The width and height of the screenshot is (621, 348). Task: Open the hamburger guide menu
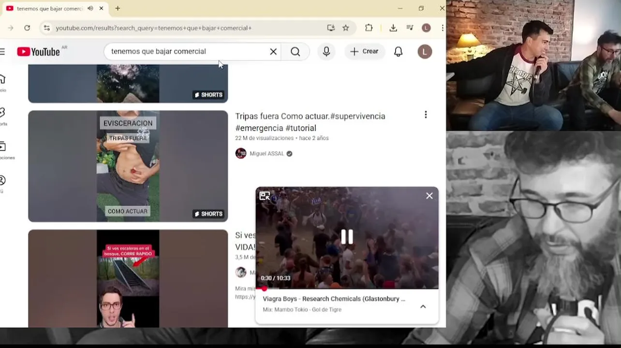pyautogui.click(x=2, y=52)
